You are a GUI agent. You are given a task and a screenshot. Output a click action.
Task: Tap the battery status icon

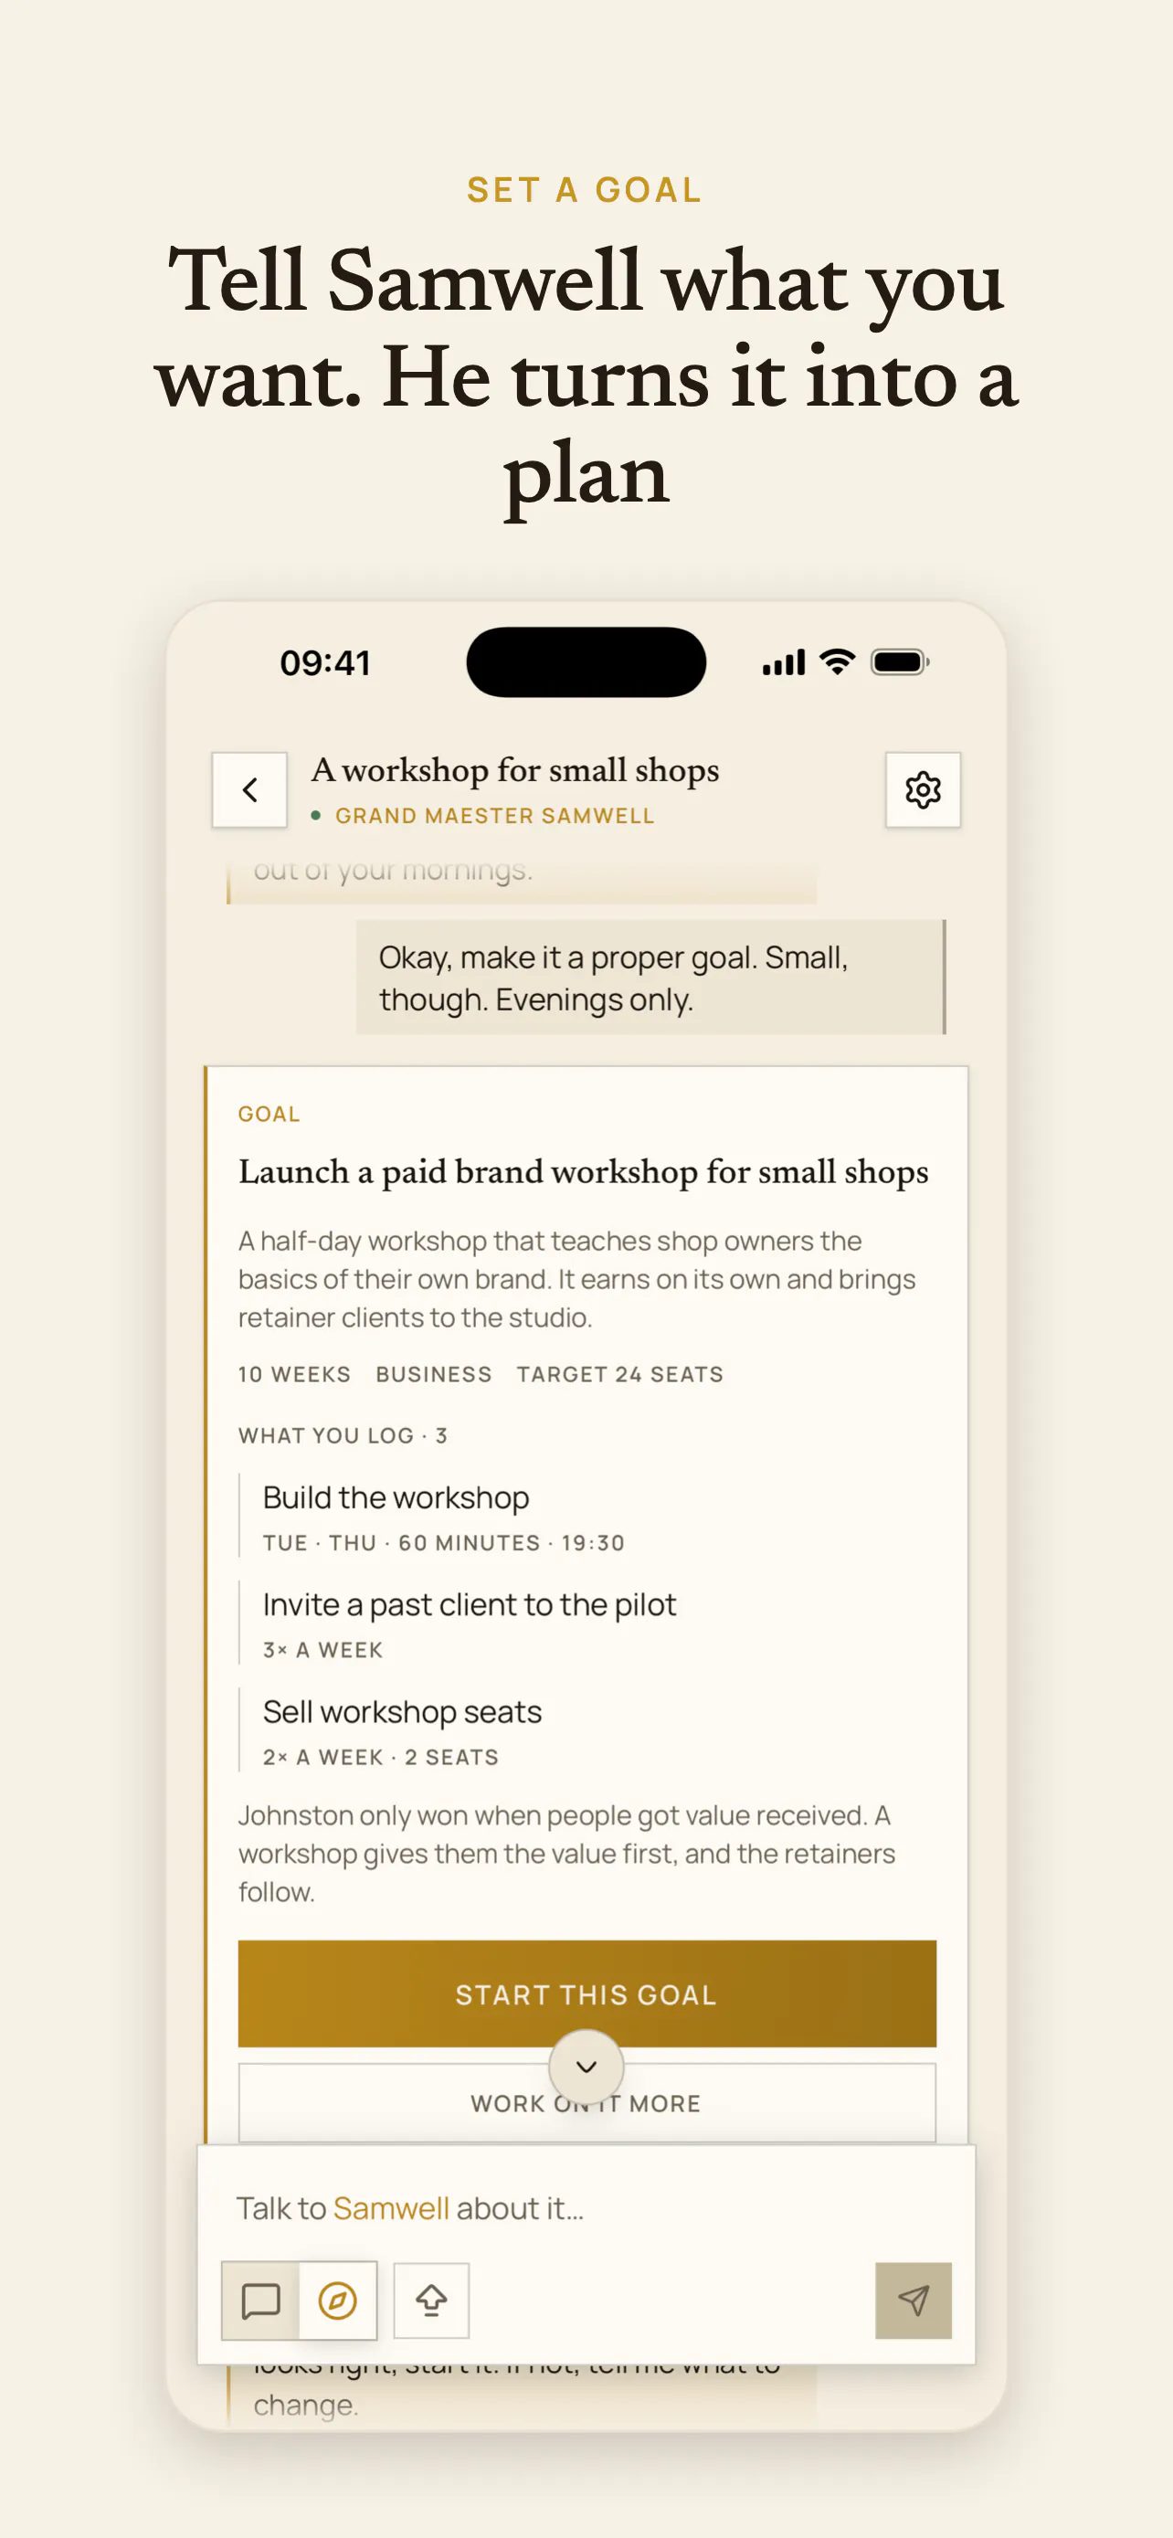[x=900, y=662]
